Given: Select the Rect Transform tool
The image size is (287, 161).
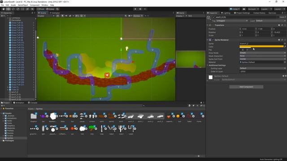Looking at the screenshot, I should click(23, 9).
